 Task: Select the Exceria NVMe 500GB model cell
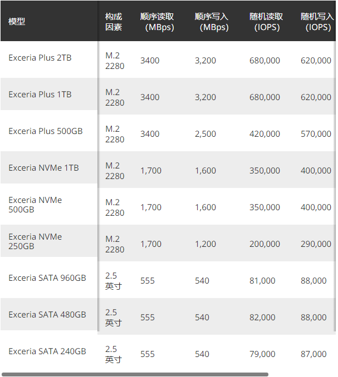(35, 205)
